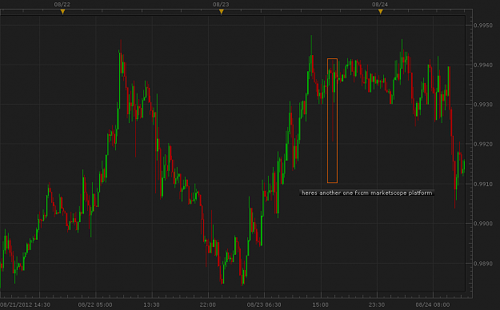Click the 0.9920 price axis label
The image size is (500, 310).
tap(482, 144)
